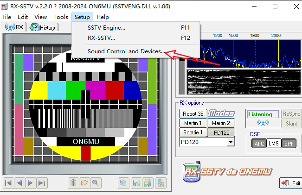Open the File menu

[7, 17]
